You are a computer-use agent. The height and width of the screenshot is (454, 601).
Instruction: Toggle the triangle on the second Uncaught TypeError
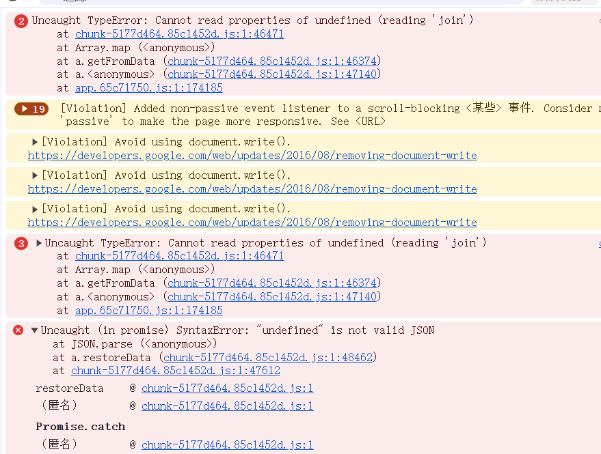coord(39,243)
